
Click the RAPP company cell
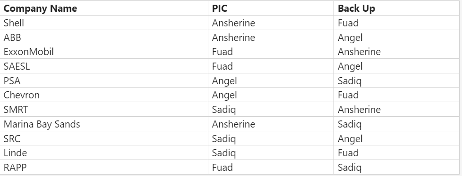click(104, 167)
